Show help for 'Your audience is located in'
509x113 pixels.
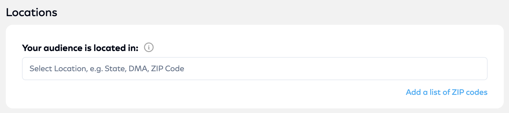(x=149, y=47)
